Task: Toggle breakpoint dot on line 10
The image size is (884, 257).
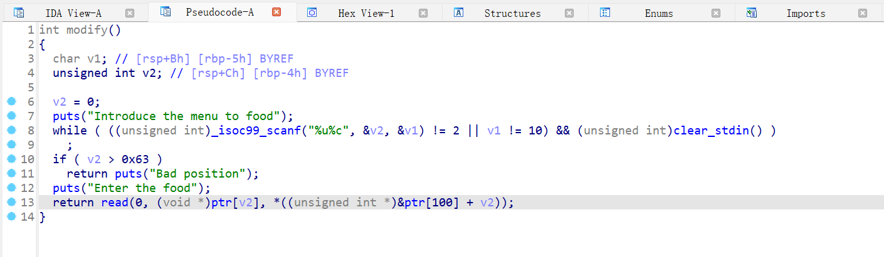Action: coord(11,159)
